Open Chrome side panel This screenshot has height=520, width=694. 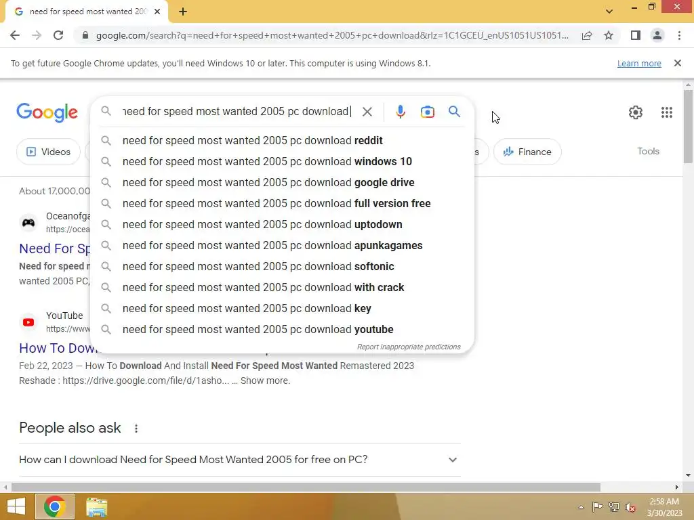coord(636,35)
